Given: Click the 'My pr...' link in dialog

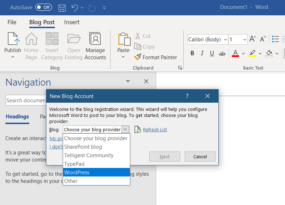Looking at the screenshot, I should [x=56, y=139].
